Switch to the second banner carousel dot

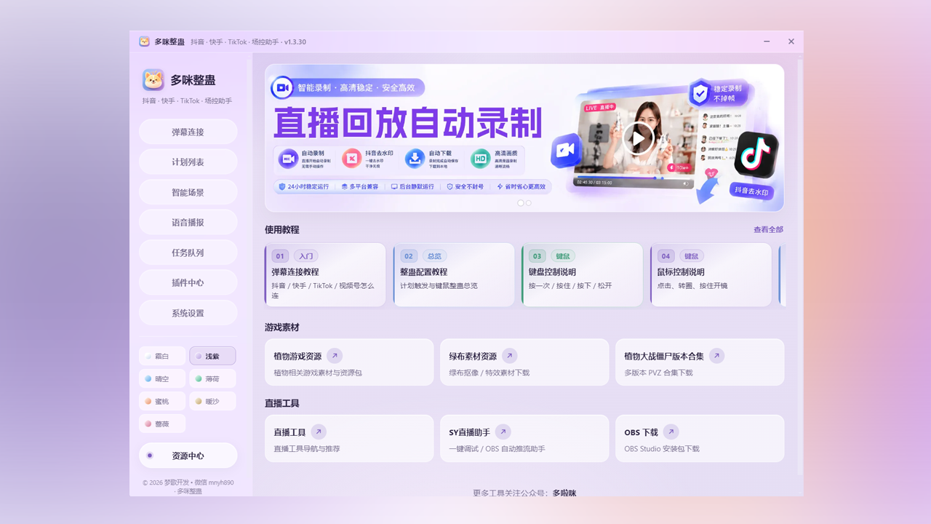pyautogui.click(x=528, y=203)
